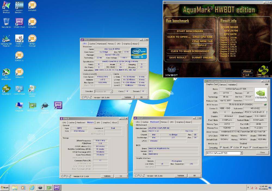Open the HWBOT aquamark desktop shortcut
The image size is (272, 191).
pos(45,108)
